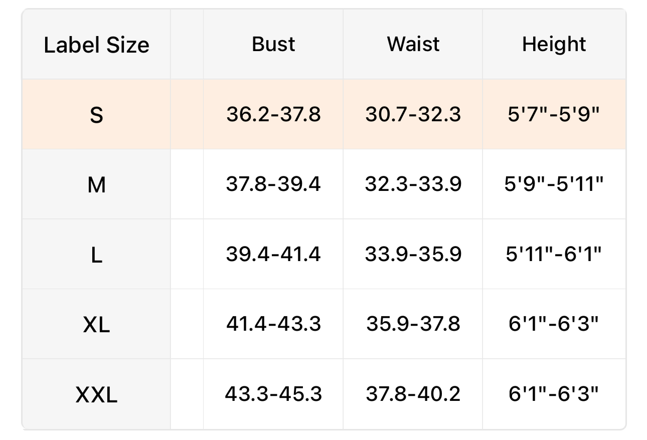This screenshot has height=440, width=647.
Task: Click height range 5'7"-5'9"
Action: [554, 115]
